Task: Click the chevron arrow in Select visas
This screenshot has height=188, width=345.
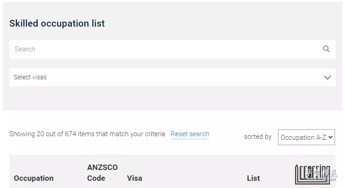Action: point(327,78)
